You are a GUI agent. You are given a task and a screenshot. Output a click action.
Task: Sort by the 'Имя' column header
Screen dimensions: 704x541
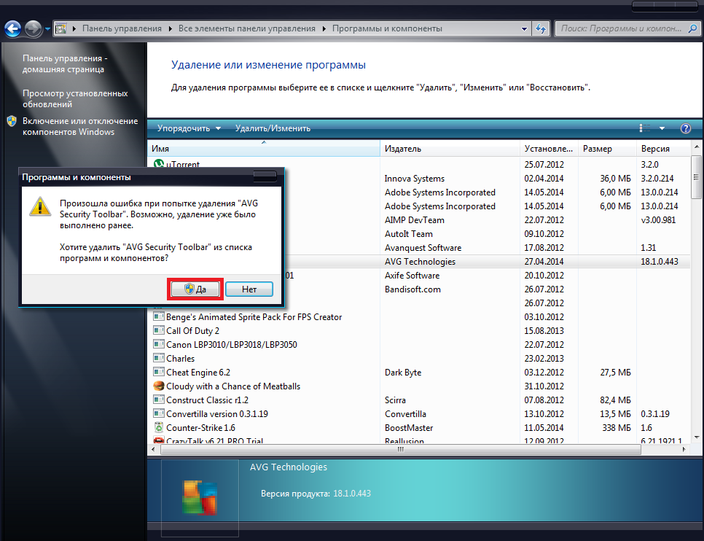click(x=264, y=149)
